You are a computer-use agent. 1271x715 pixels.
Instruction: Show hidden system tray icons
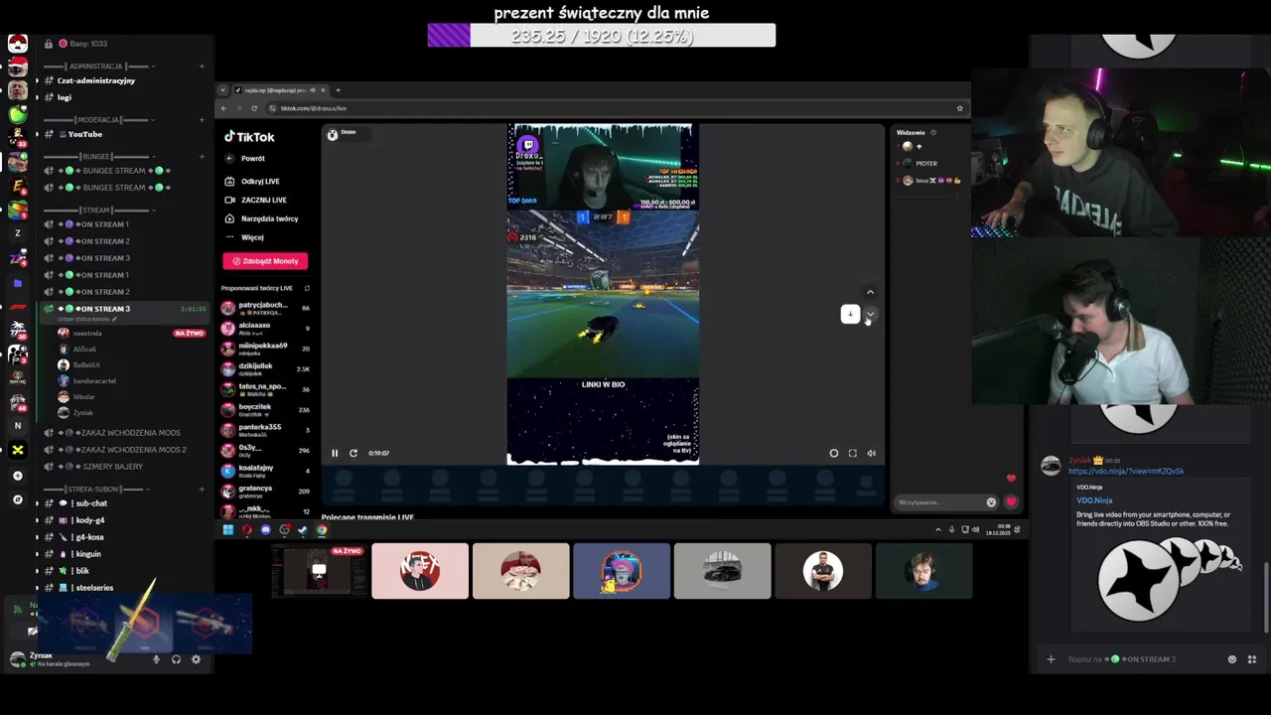tap(937, 530)
